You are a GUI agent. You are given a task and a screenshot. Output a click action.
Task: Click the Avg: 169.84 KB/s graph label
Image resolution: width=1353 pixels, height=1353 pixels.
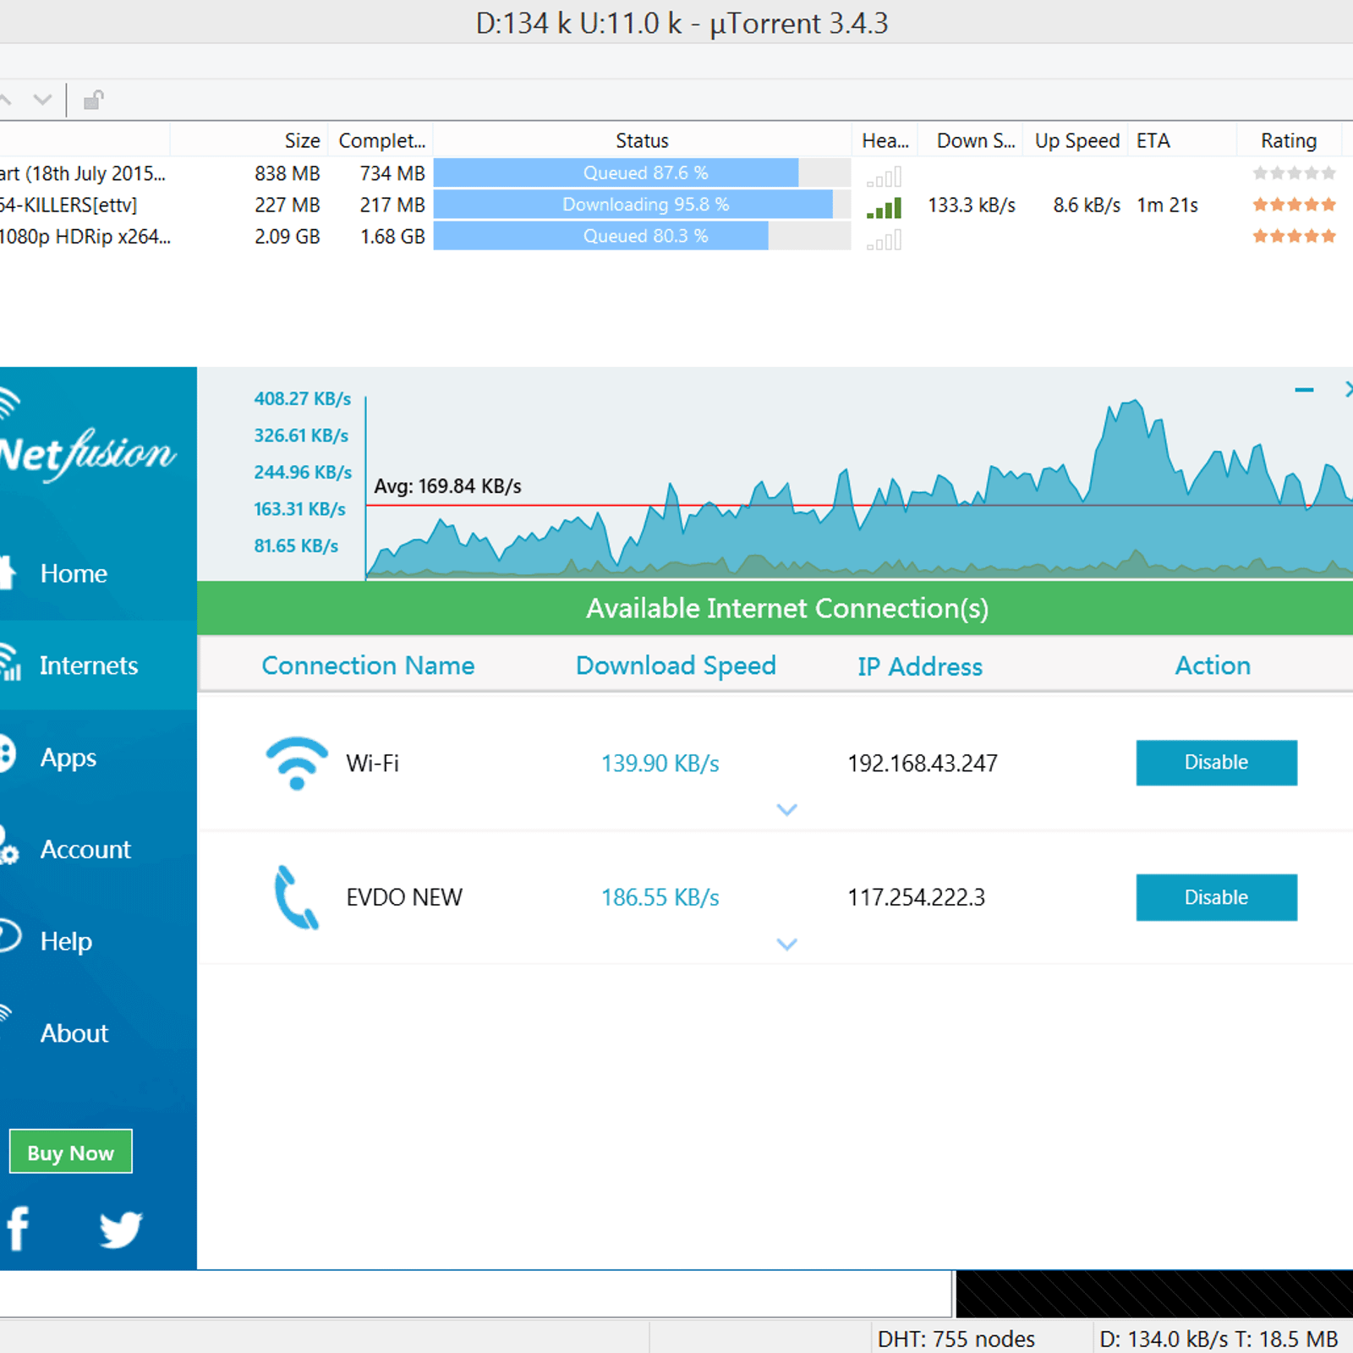[447, 486]
